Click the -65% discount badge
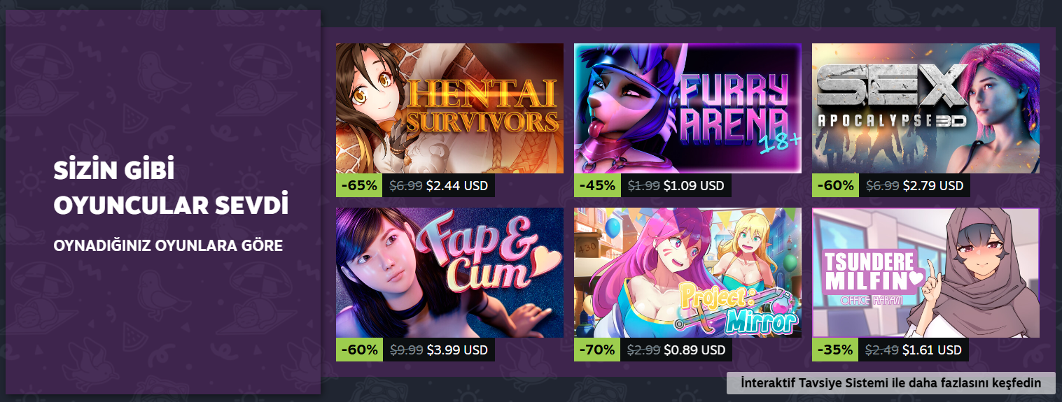 tap(360, 185)
